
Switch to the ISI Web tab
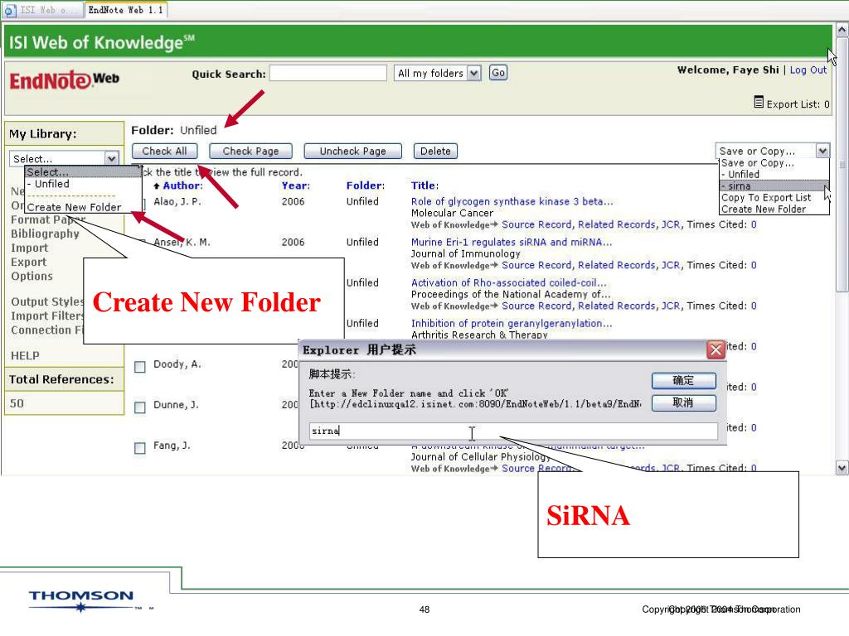[43, 10]
